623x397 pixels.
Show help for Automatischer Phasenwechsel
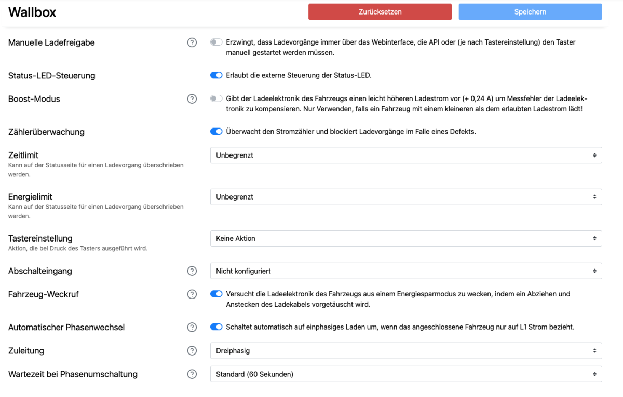[192, 327]
